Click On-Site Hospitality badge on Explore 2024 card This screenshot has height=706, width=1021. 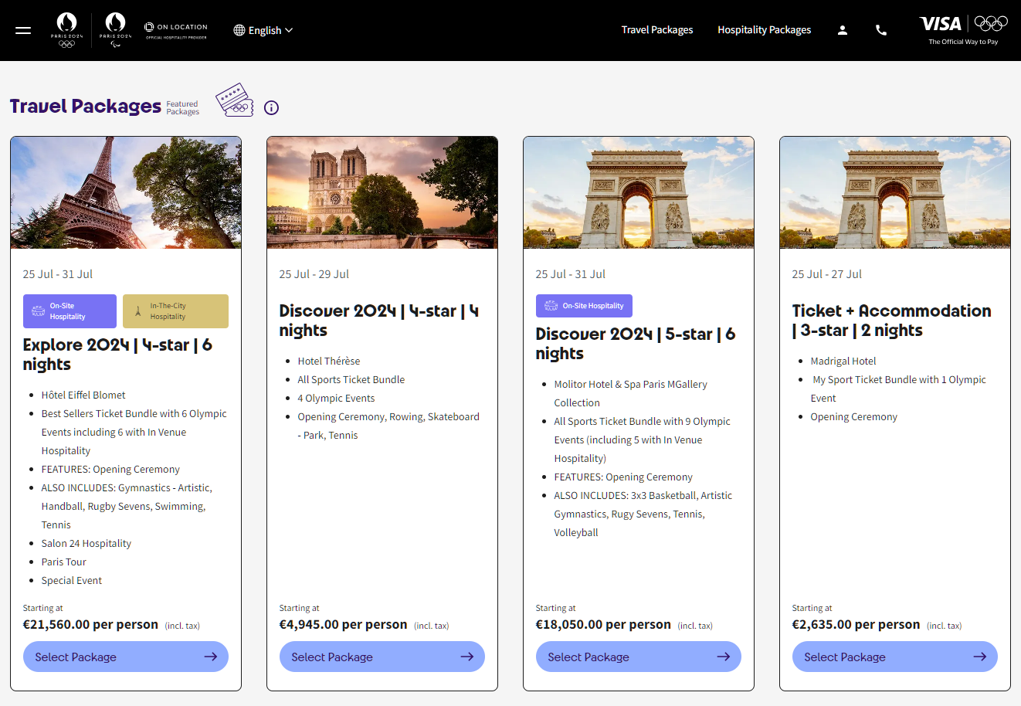point(70,311)
